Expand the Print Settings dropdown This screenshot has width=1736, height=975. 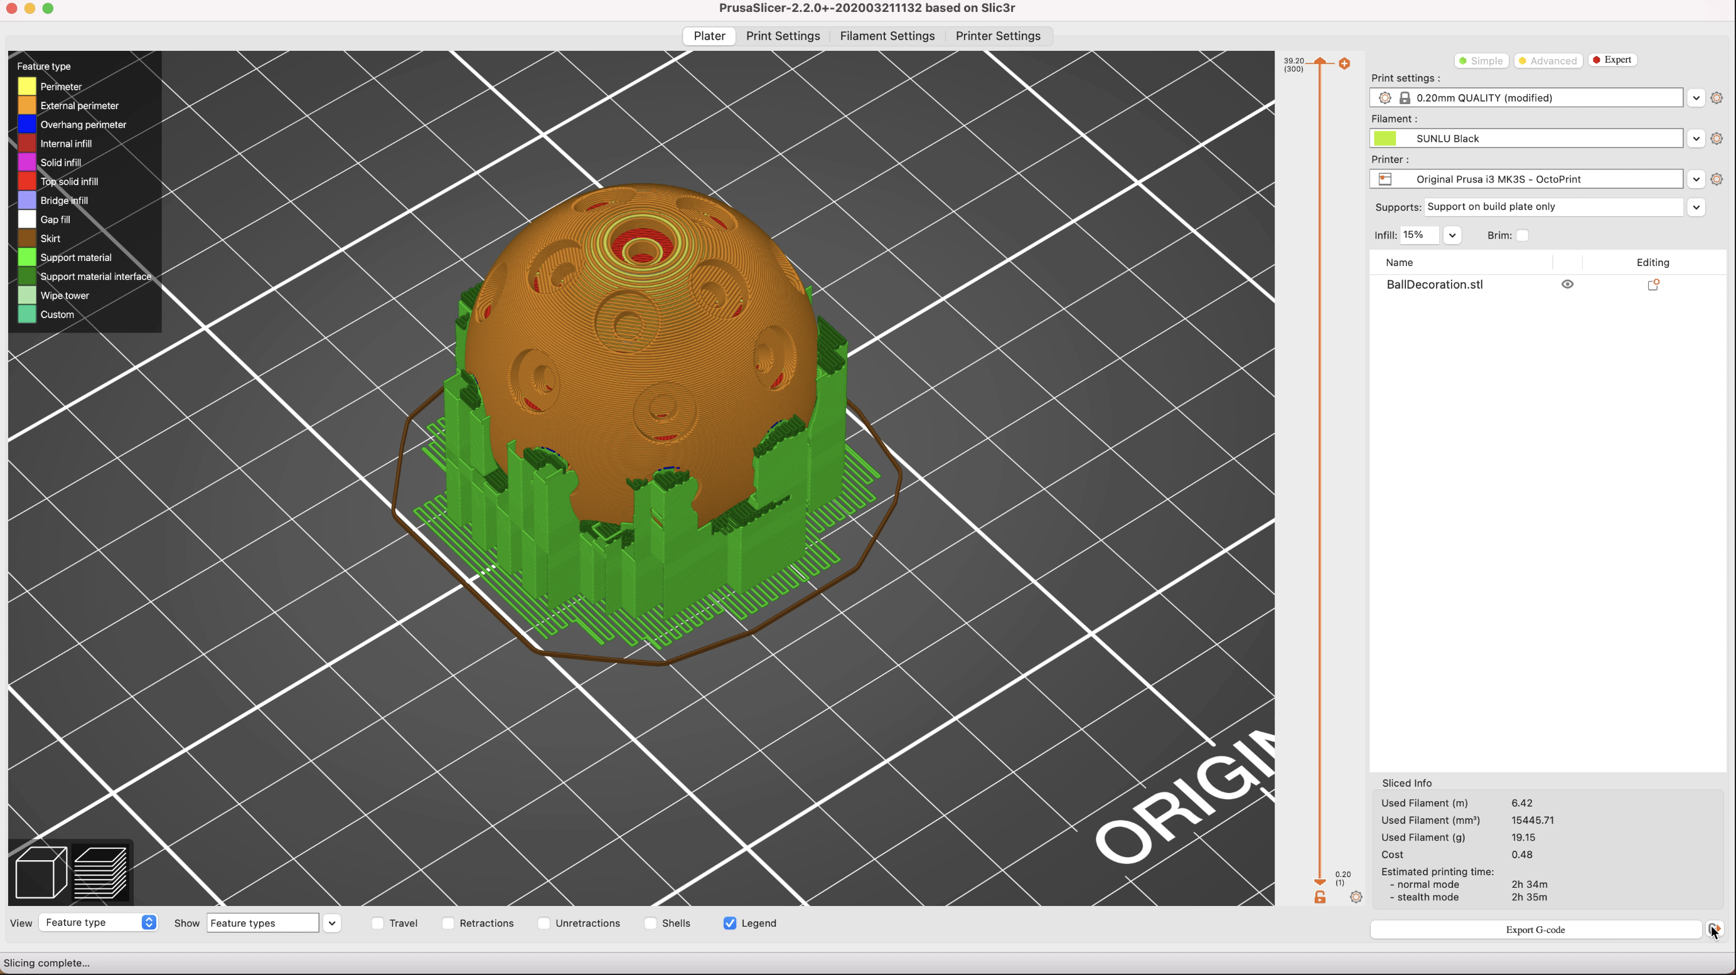pyautogui.click(x=1695, y=97)
